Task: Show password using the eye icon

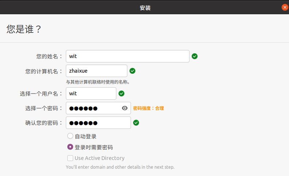Action: (125, 108)
